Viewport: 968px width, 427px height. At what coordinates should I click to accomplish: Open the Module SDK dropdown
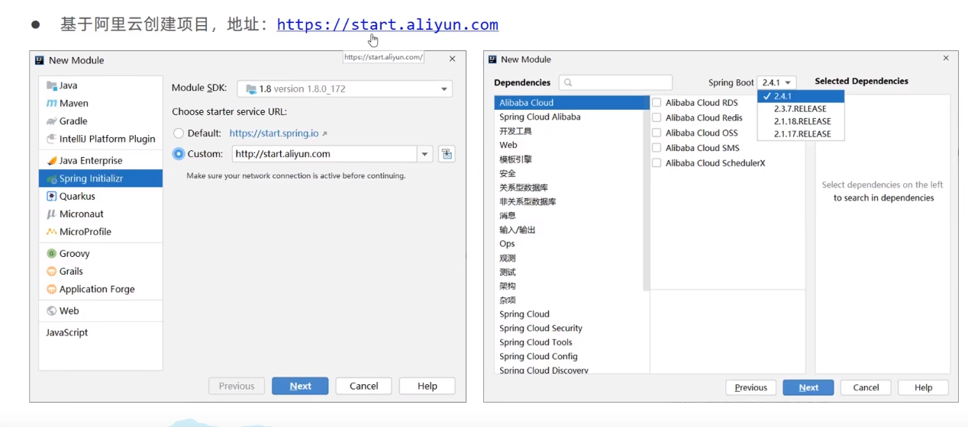tap(344, 89)
